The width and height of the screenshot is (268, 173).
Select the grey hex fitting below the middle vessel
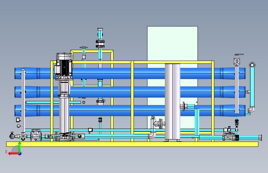coord(101,101)
